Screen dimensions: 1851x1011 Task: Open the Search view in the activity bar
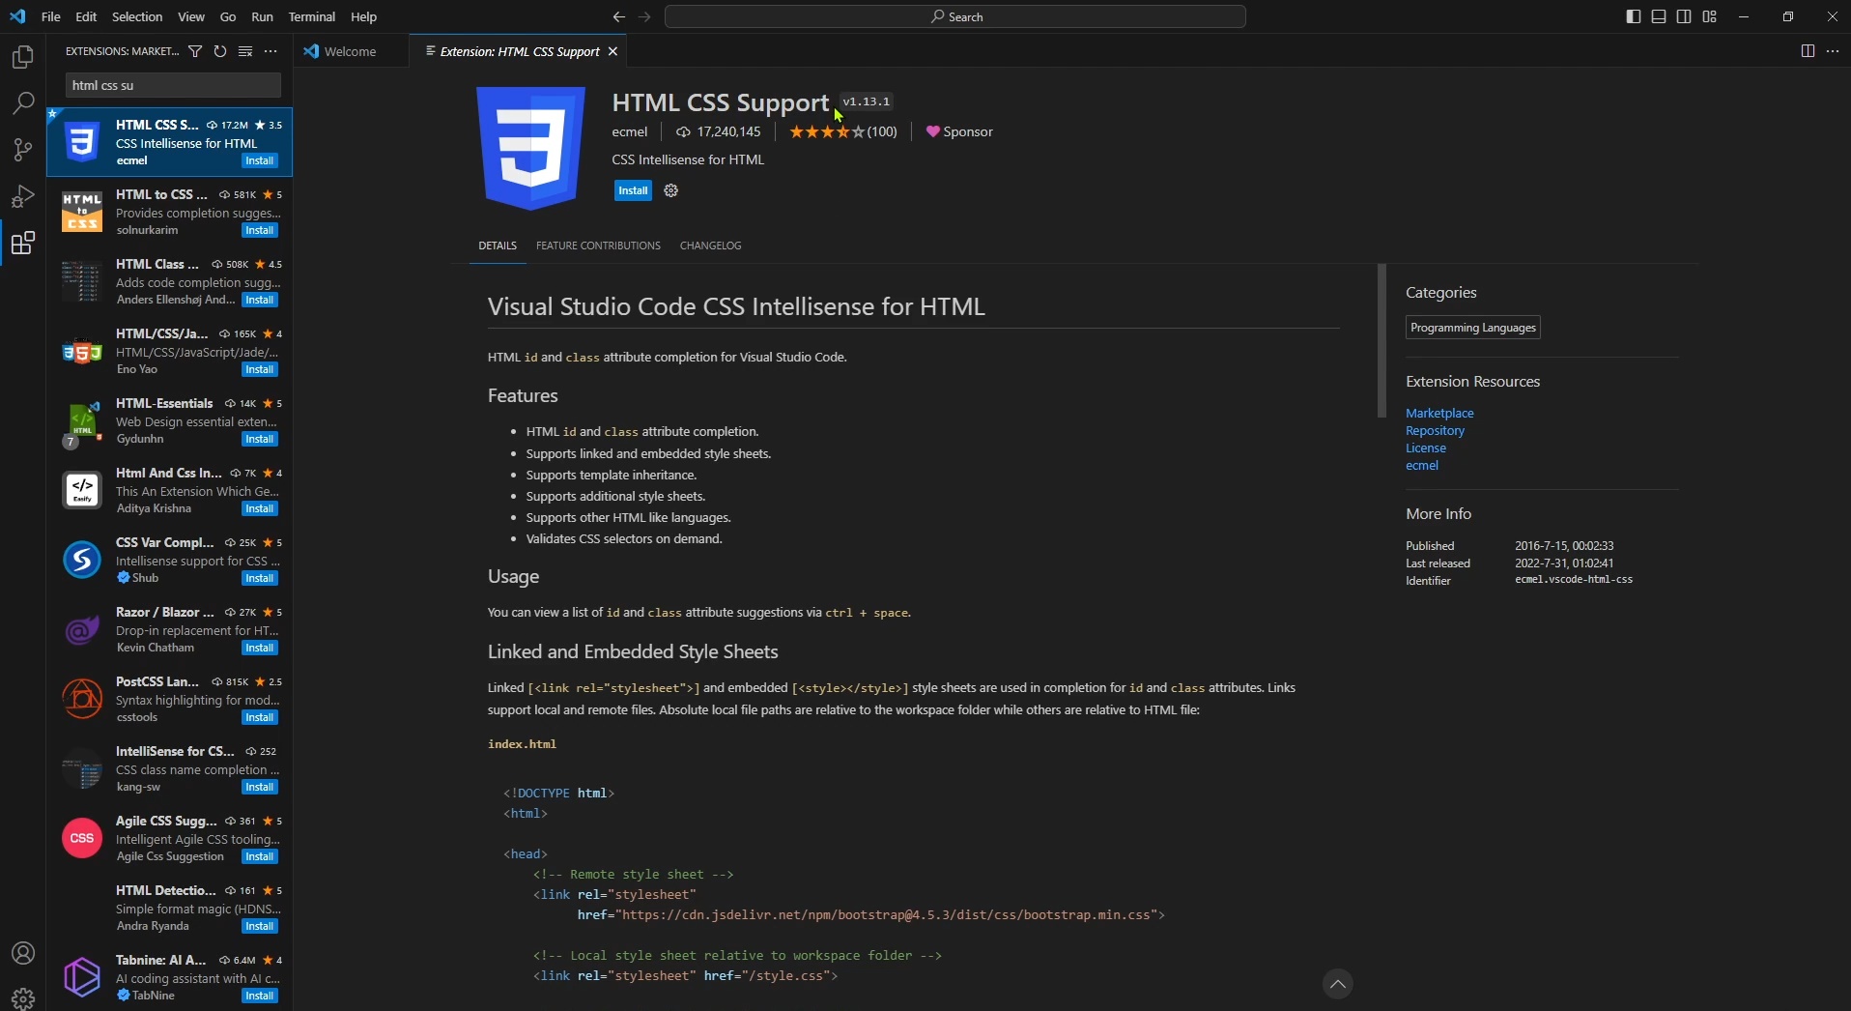click(22, 103)
